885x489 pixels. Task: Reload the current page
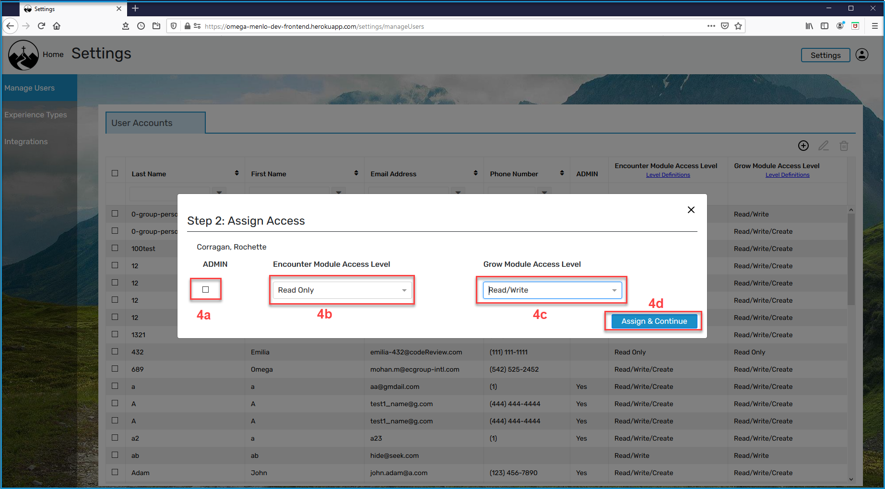pyautogui.click(x=41, y=26)
